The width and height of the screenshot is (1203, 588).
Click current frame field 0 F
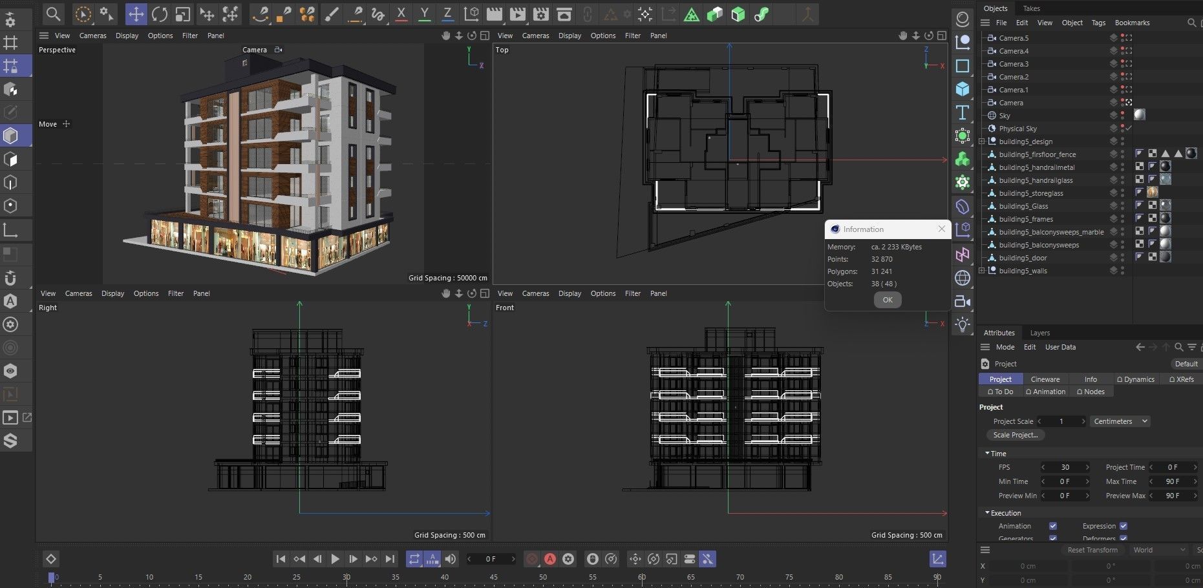pos(491,559)
